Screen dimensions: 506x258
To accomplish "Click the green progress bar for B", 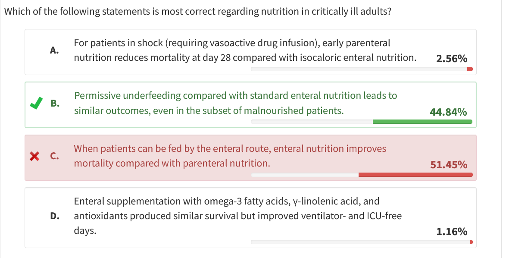I will point(422,122).
